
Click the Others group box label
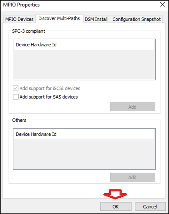(19, 120)
